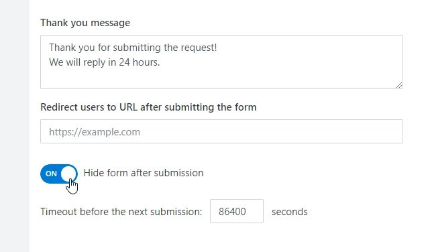Click the gray sidebar strip at left

15,126
